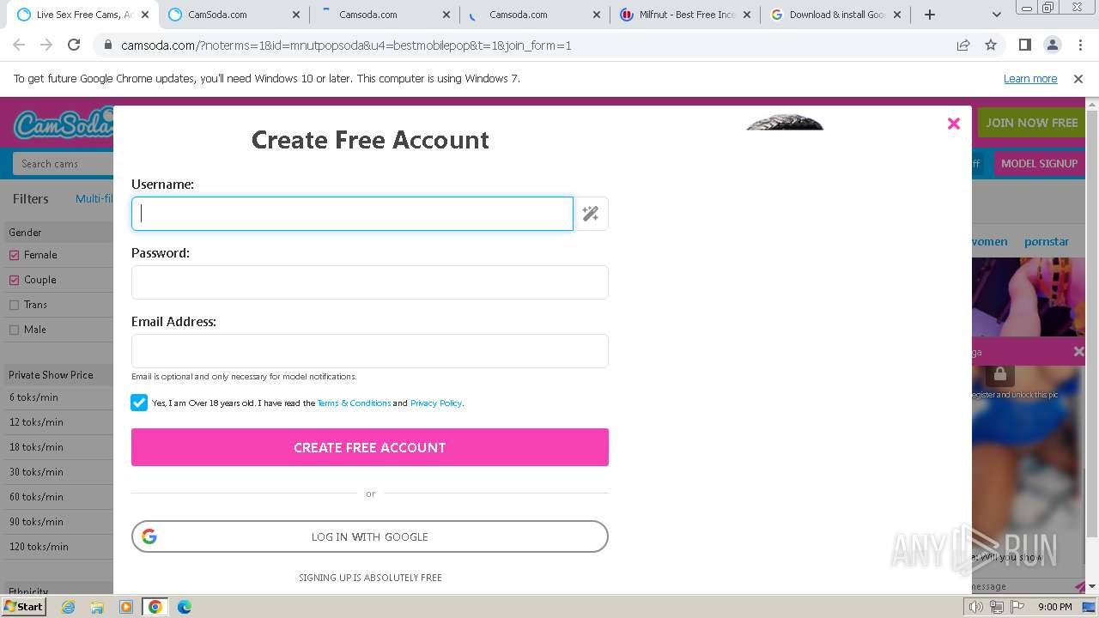Click the Username input field

(352, 214)
